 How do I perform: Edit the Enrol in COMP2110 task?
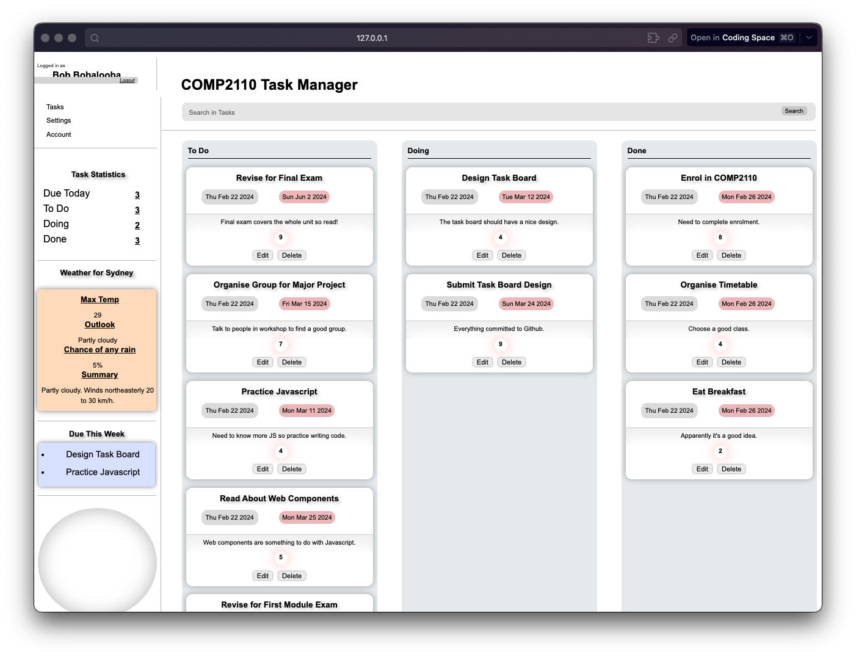702,256
